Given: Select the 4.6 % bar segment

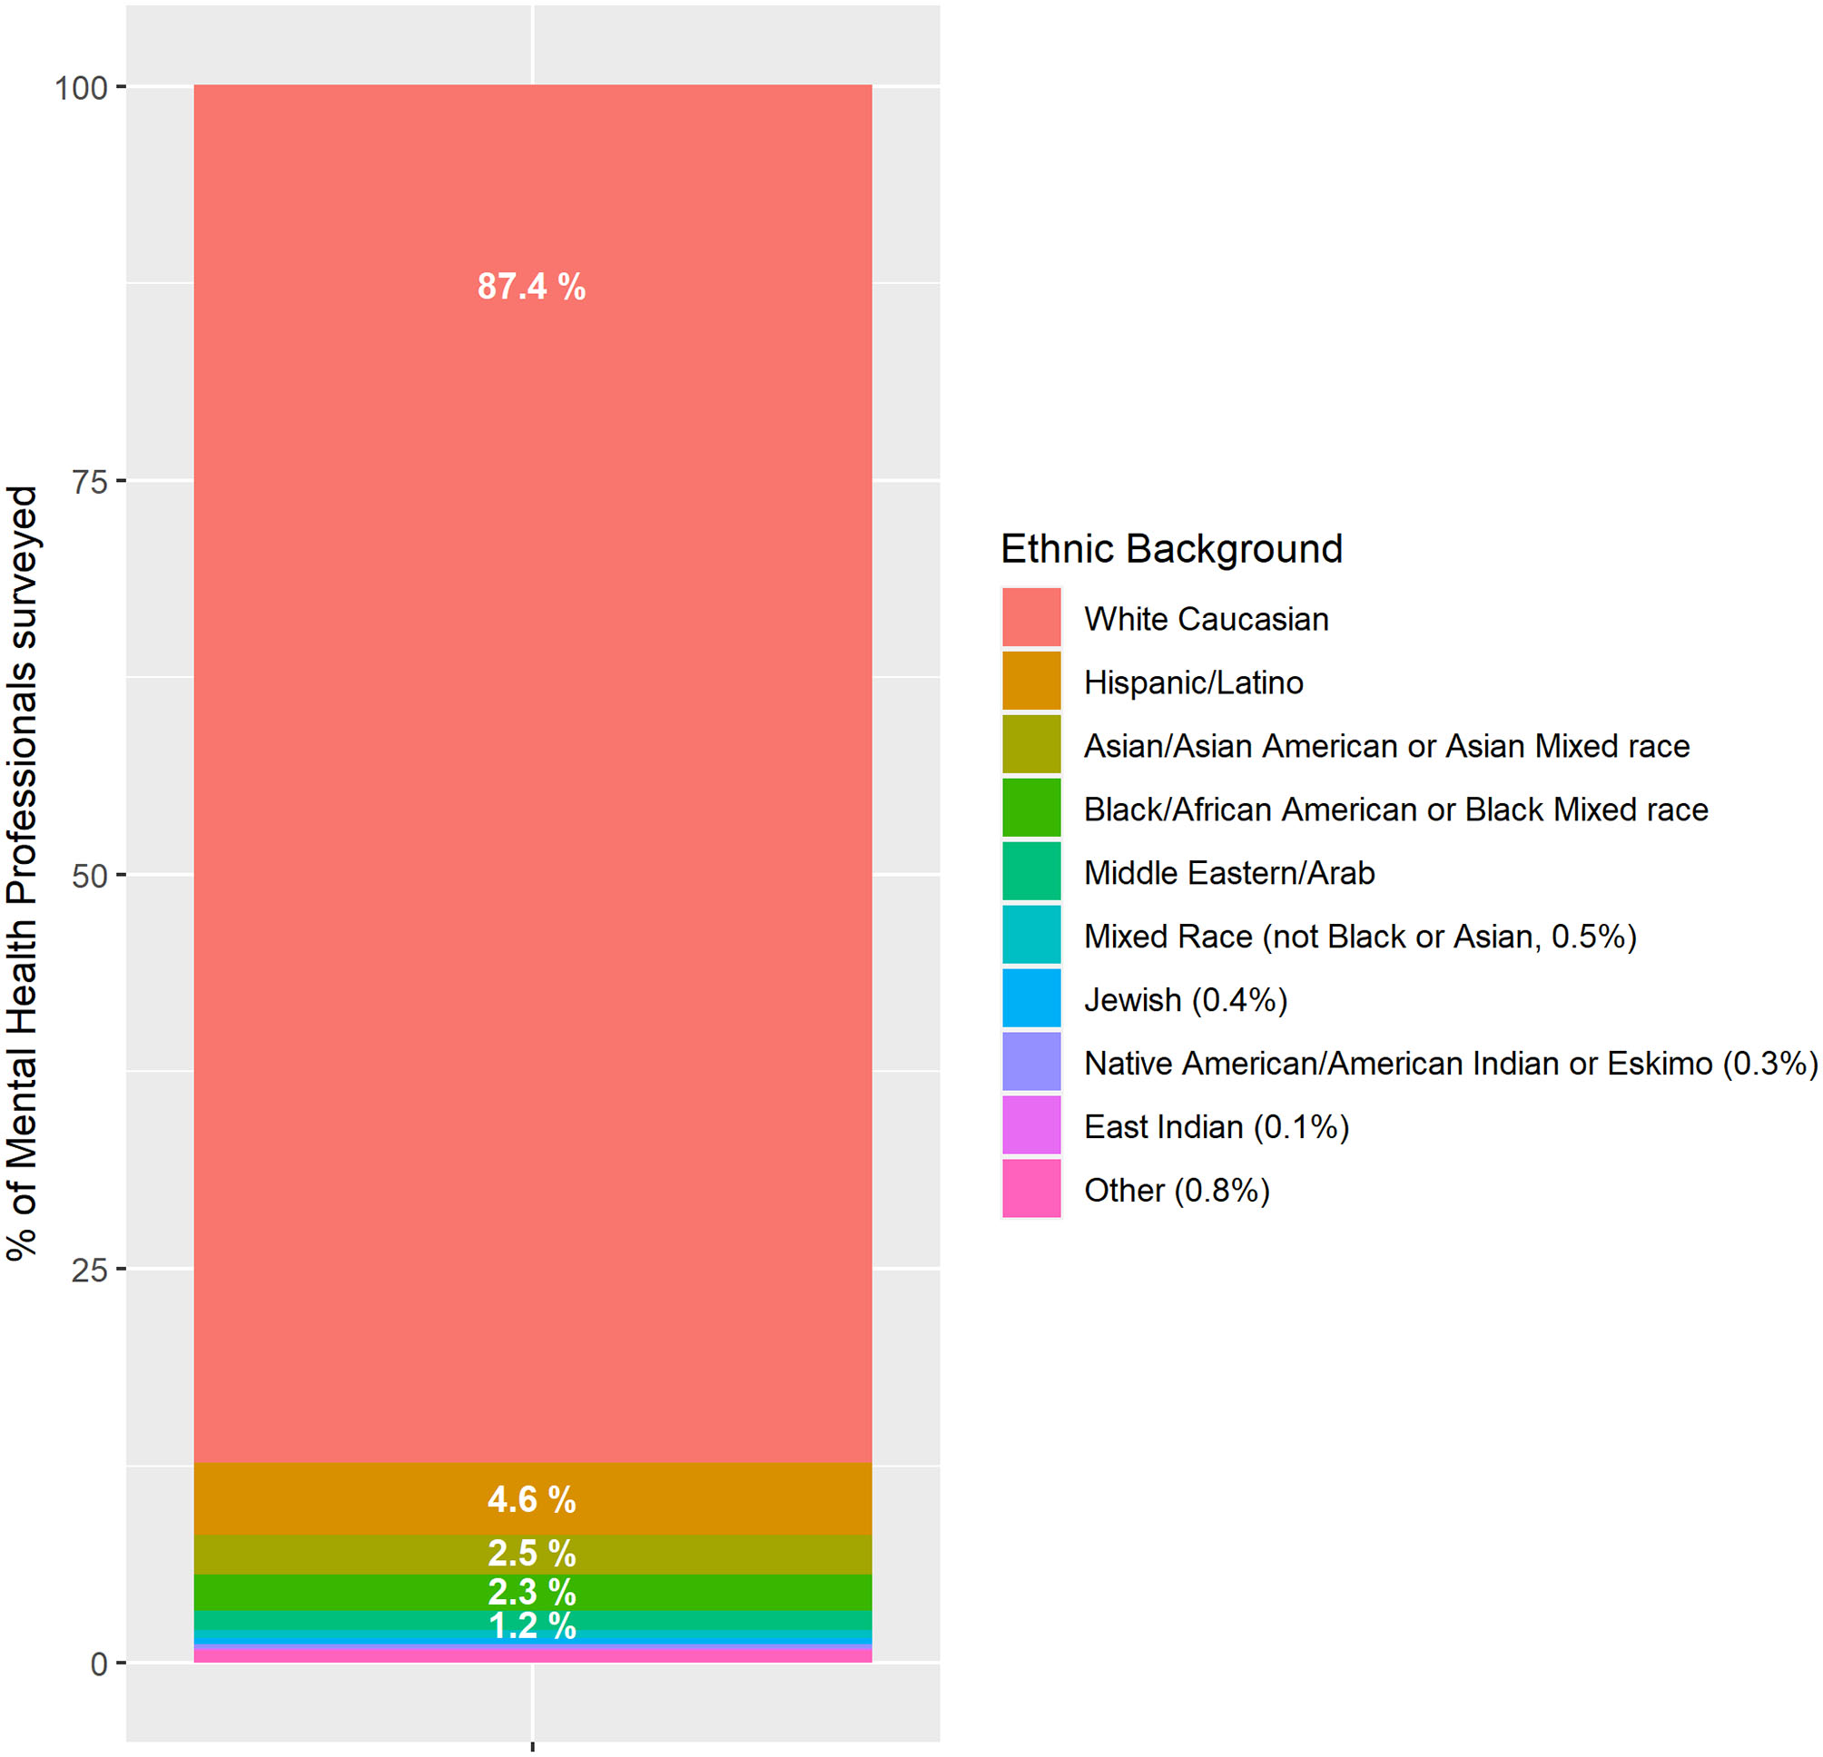Looking at the screenshot, I should (x=532, y=1500).
